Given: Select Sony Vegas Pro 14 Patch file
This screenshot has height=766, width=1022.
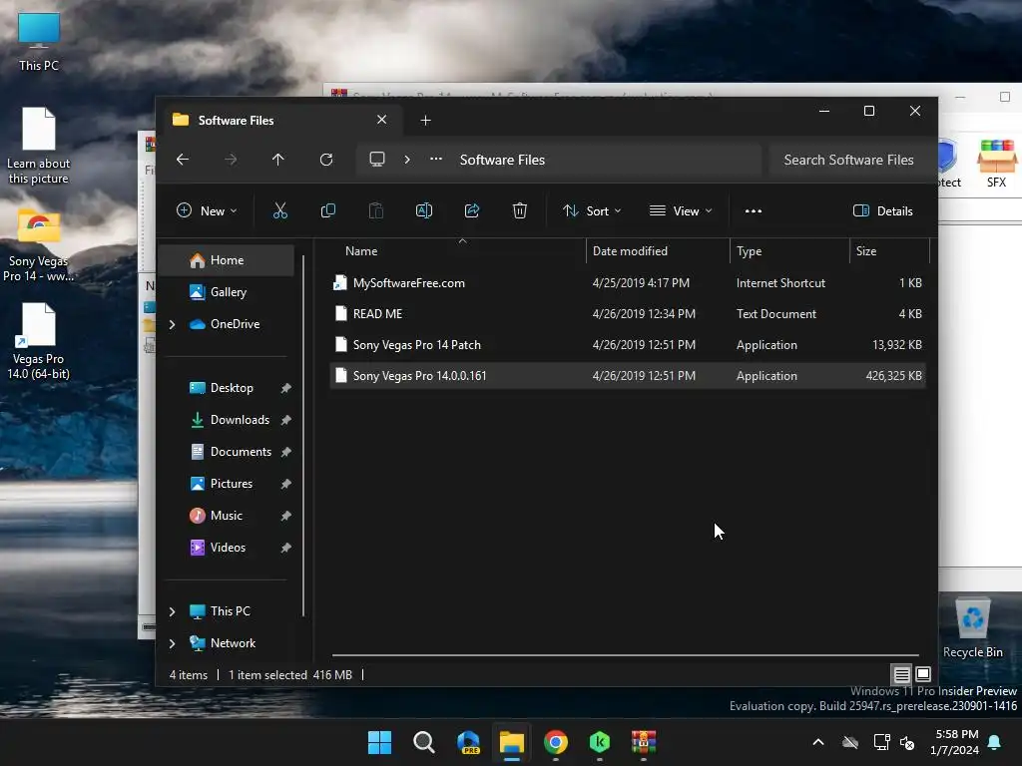Looking at the screenshot, I should click(628, 344).
